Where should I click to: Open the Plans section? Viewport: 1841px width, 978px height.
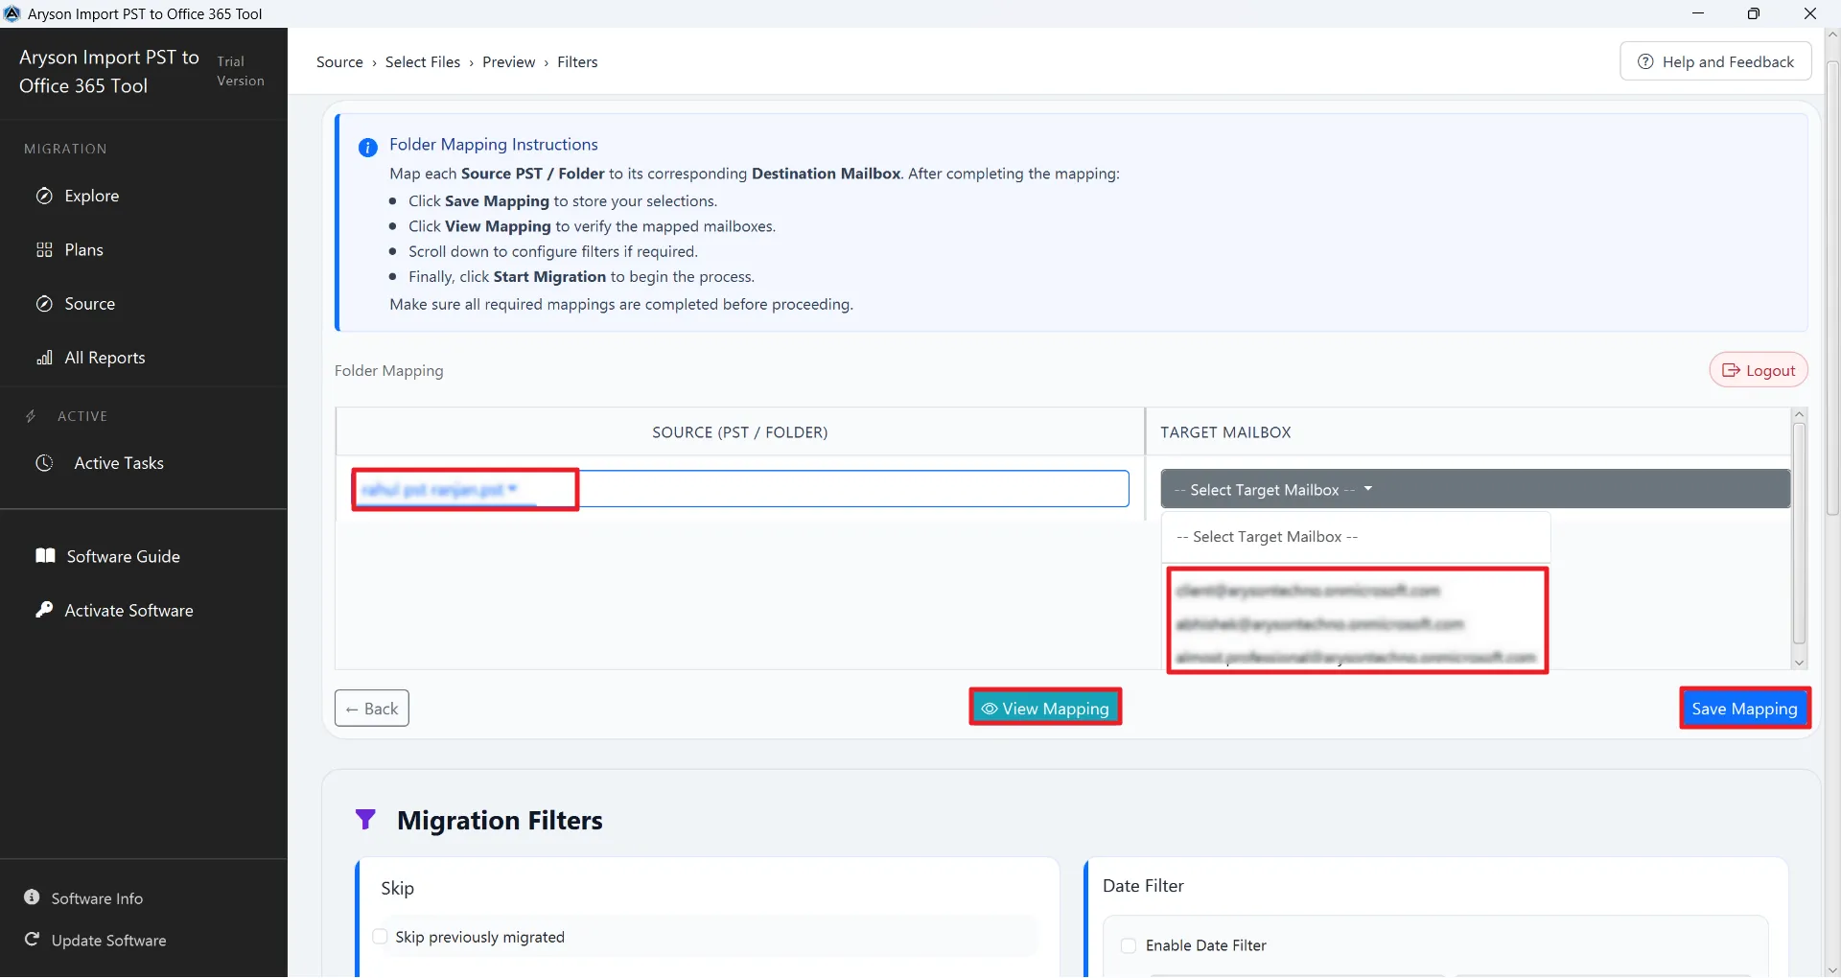coord(82,249)
